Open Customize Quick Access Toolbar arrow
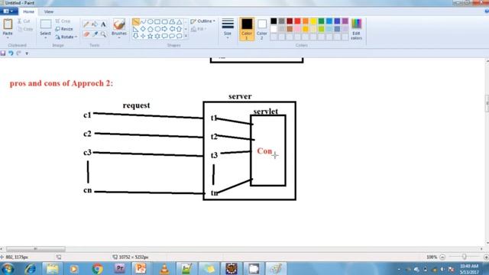This screenshot has height=275, width=489. 27,53
